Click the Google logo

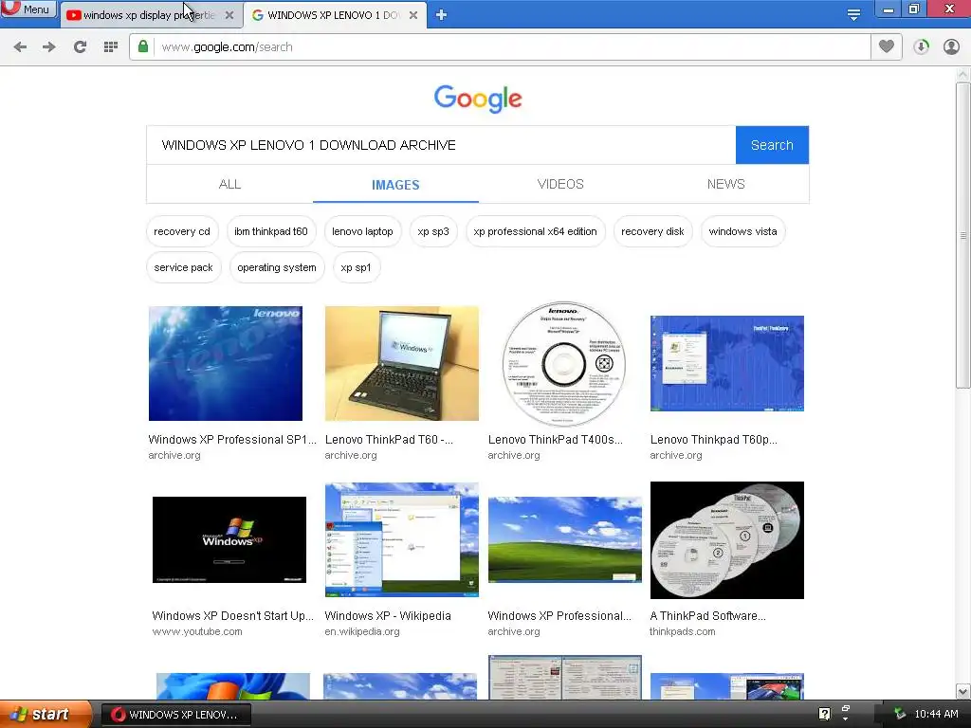point(478,99)
